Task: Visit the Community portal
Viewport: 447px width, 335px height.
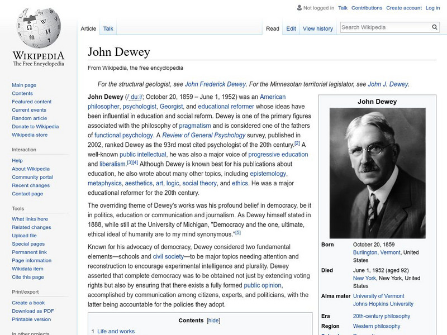Action: click(32, 177)
